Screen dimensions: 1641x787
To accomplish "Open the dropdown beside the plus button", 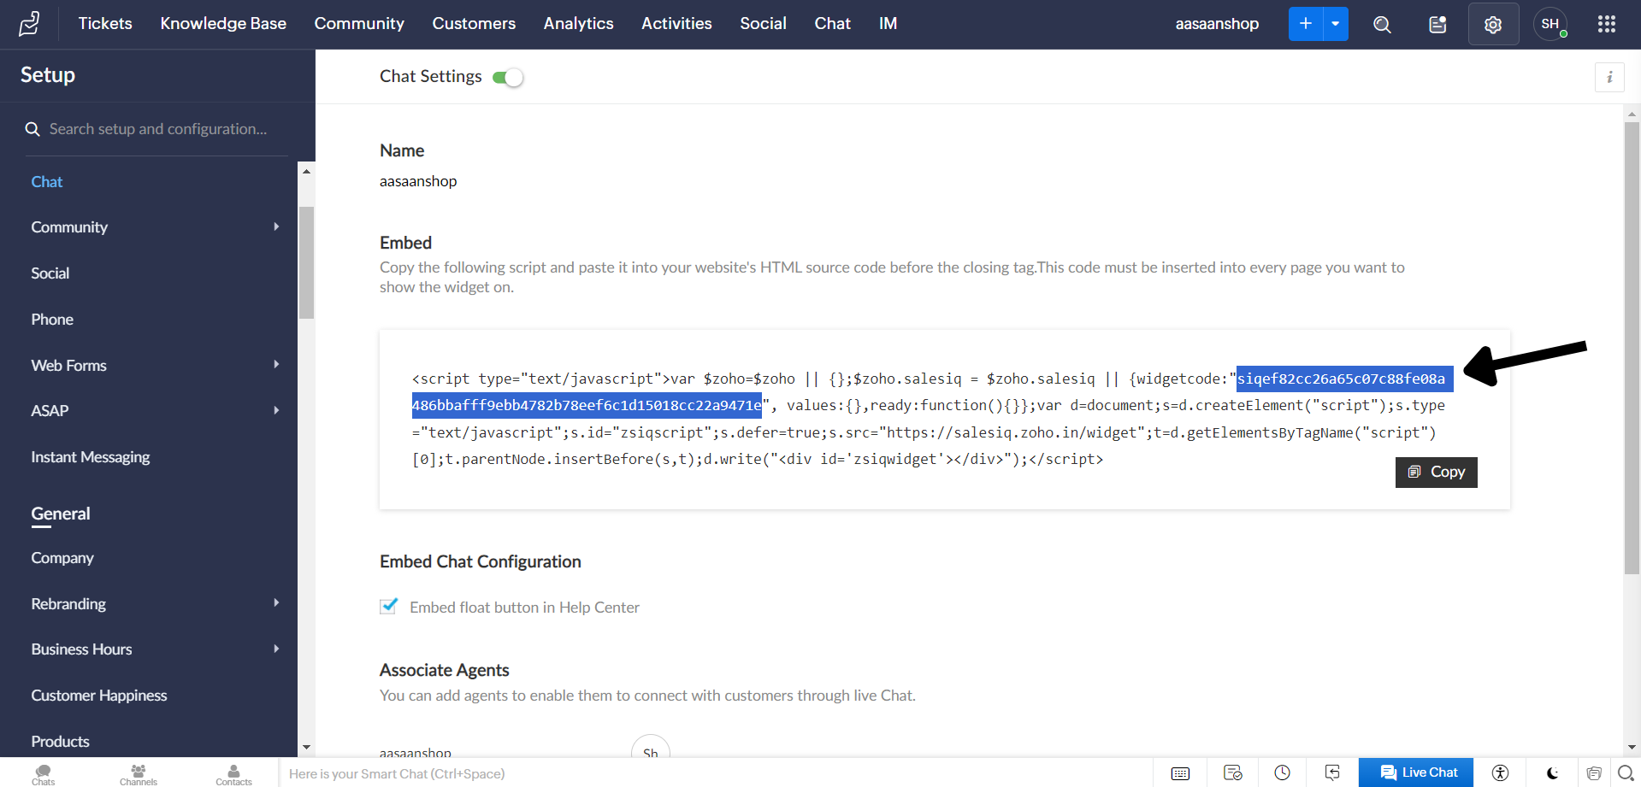I will click(1336, 24).
